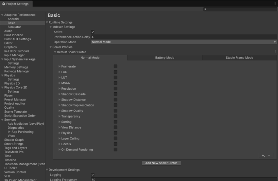Click the search magnifier icon
The image size is (278, 181).
pyautogui.click(x=205, y=9)
